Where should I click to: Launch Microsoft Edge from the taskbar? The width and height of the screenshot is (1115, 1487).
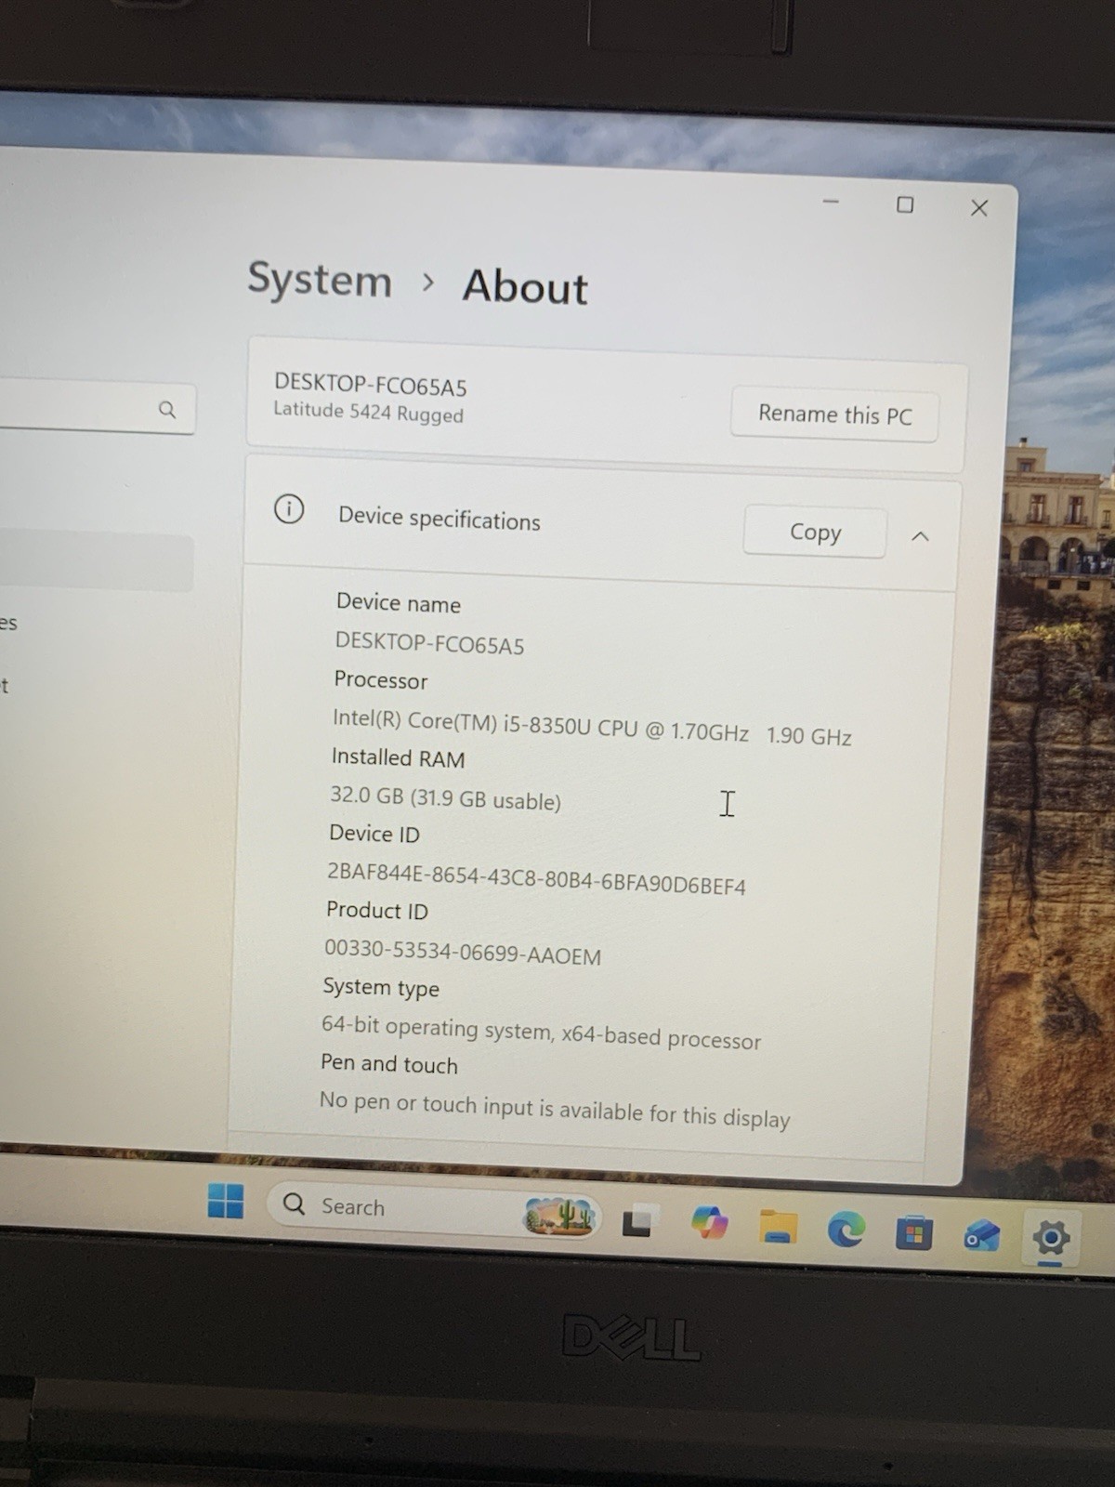tap(846, 1230)
